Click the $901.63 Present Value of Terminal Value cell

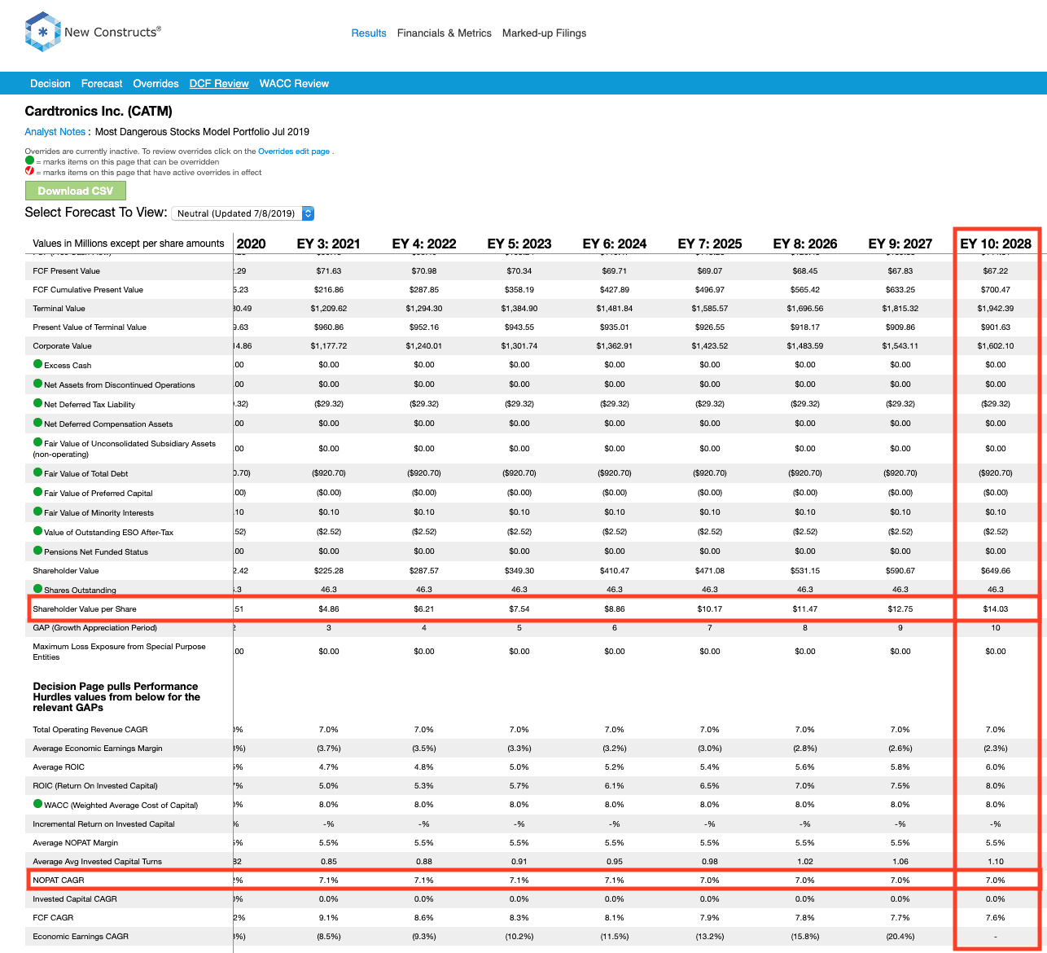(996, 327)
